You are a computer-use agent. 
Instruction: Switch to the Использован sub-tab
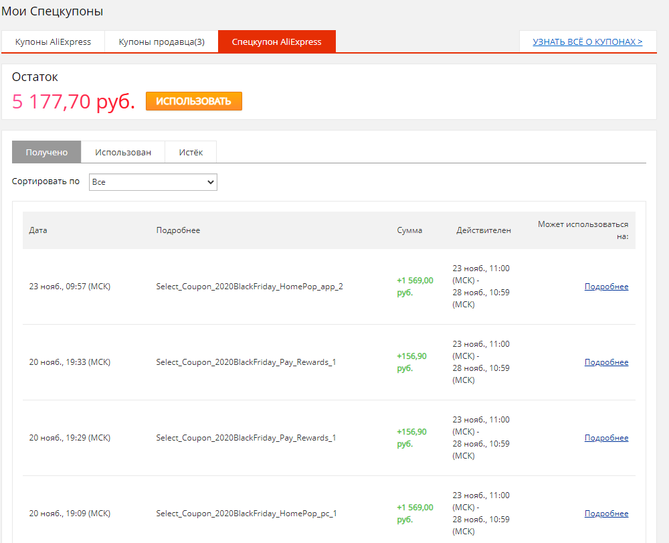pos(123,152)
